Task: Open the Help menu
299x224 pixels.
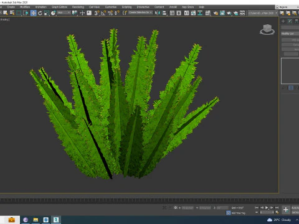Action: (201, 7)
